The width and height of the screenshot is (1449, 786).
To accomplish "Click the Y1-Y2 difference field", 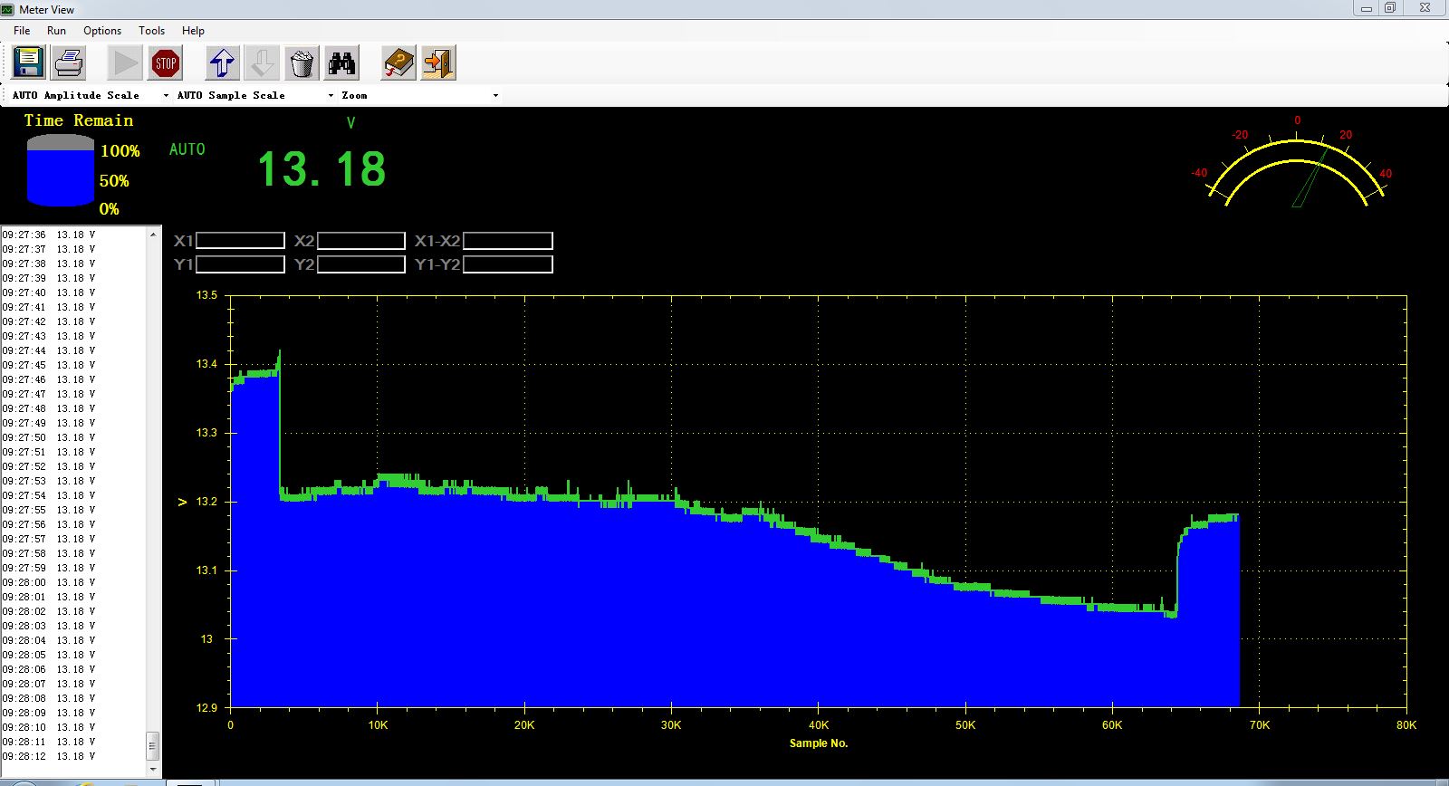I will [508, 264].
